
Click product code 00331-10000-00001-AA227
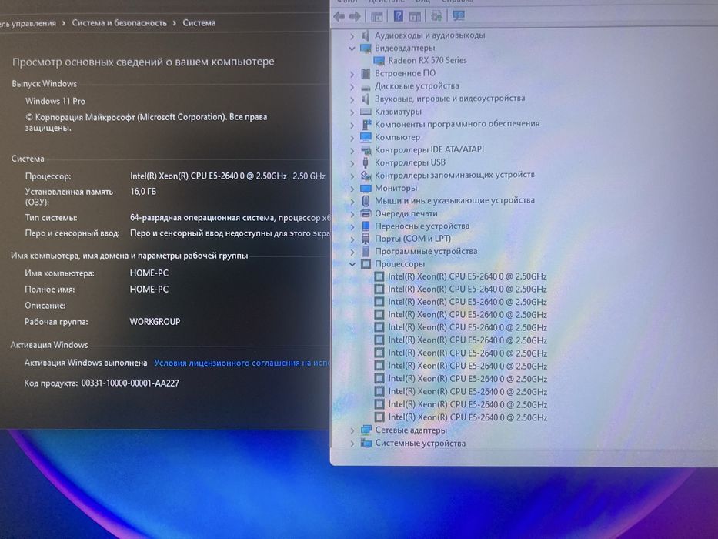coord(130,383)
